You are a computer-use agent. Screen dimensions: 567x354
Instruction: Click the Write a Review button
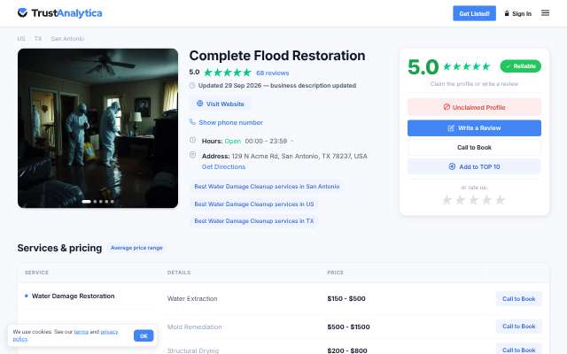[474, 127]
